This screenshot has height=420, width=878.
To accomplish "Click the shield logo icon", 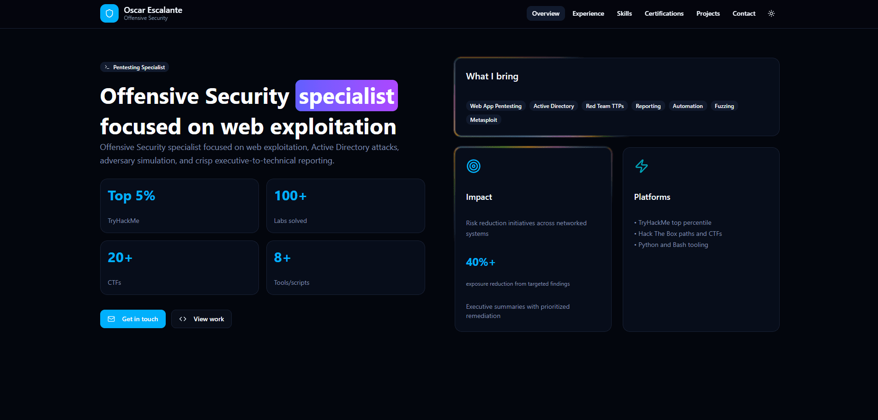I will click(109, 13).
